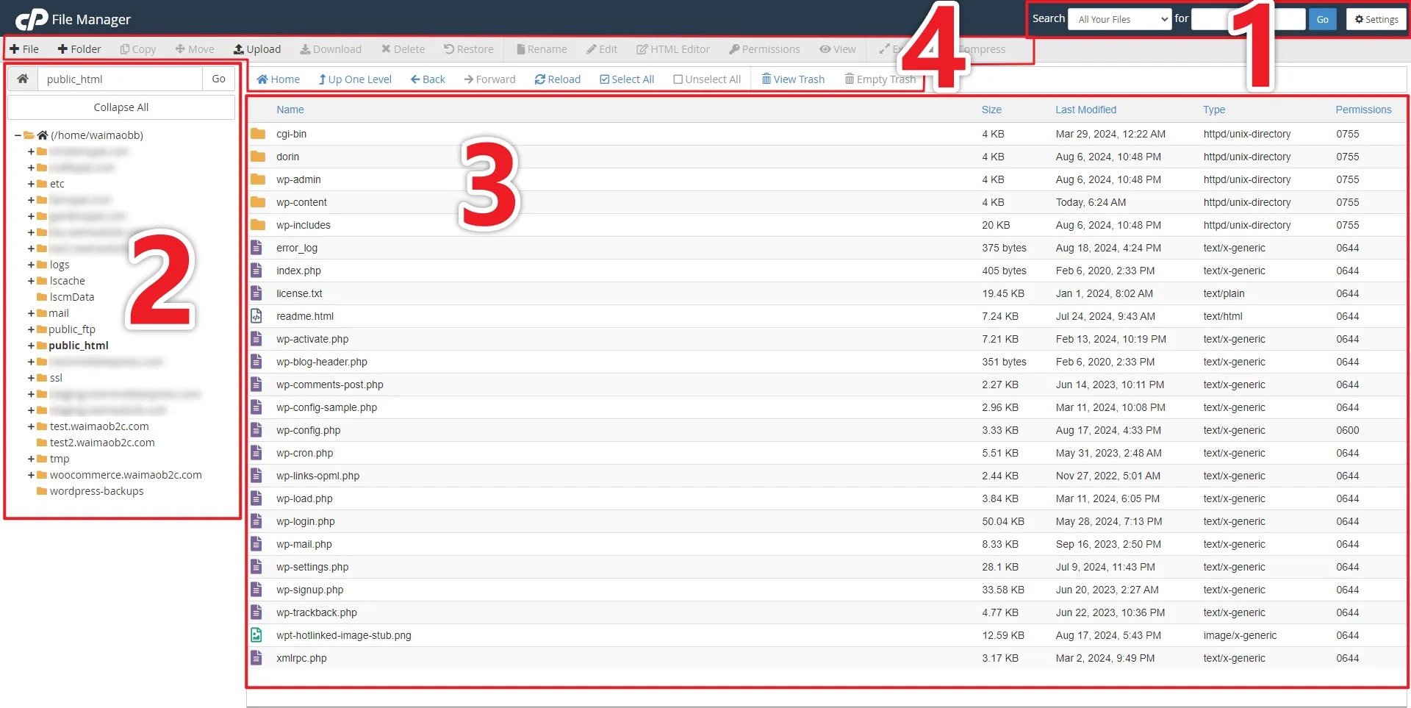
Task: Click the Permissions toolbar icon
Action: click(x=764, y=49)
